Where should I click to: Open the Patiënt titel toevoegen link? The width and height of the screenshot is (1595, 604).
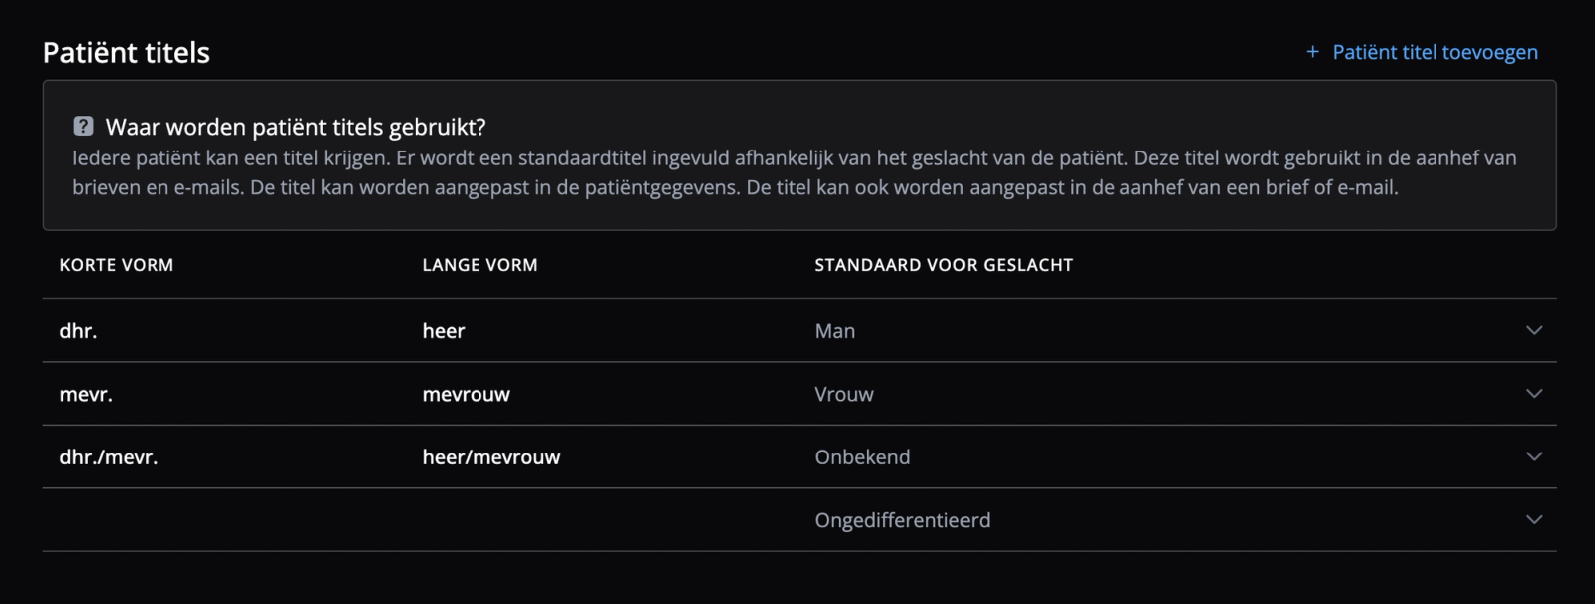[1435, 52]
